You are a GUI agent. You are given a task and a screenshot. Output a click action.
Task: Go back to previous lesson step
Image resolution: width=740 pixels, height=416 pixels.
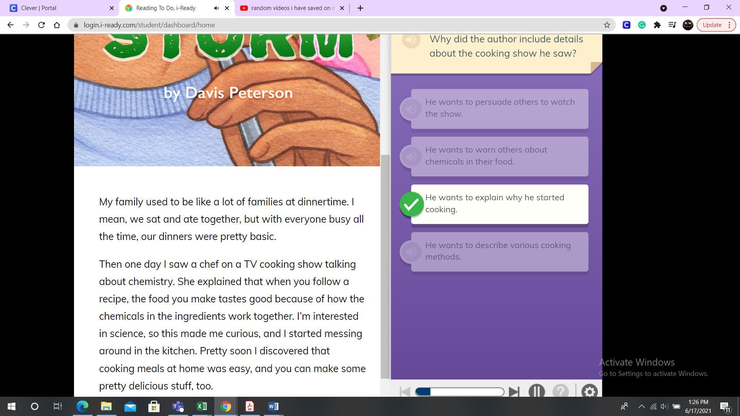point(405,392)
